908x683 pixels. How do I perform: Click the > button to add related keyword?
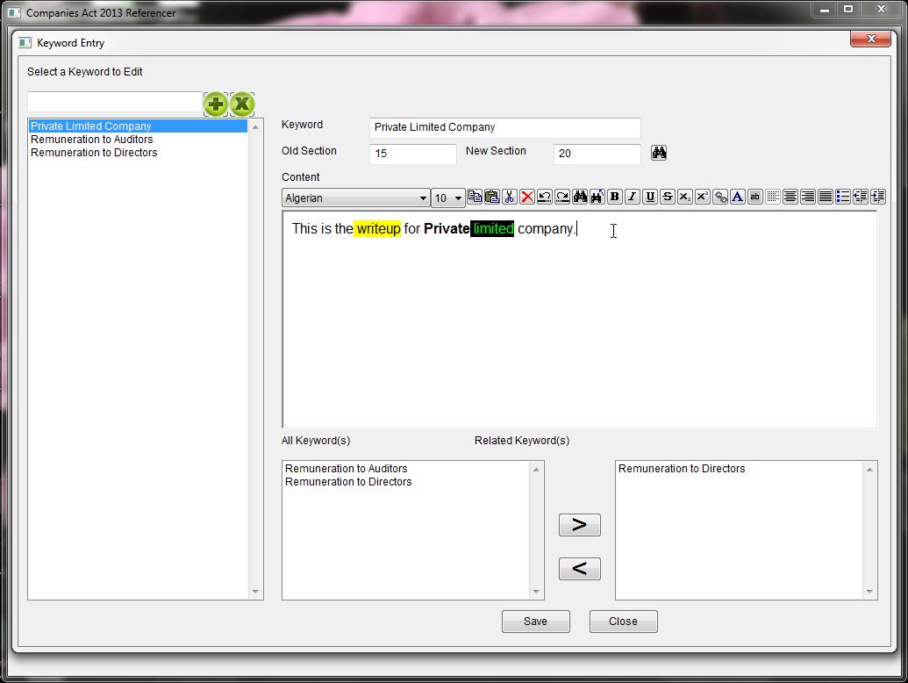click(579, 525)
